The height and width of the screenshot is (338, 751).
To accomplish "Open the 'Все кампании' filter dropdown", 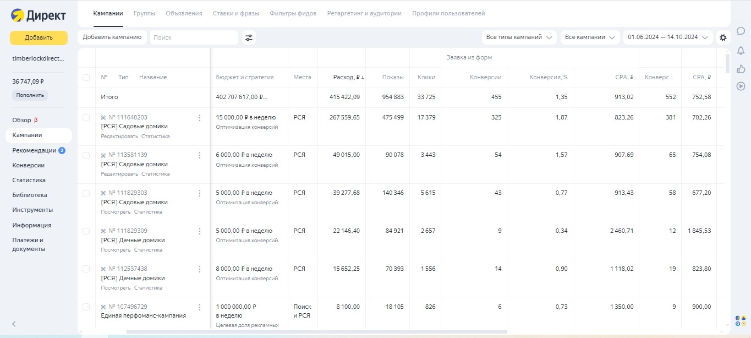I will (590, 37).
